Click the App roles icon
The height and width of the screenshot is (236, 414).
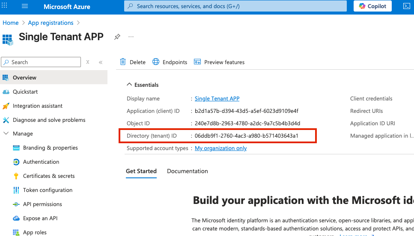tap(16, 232)
